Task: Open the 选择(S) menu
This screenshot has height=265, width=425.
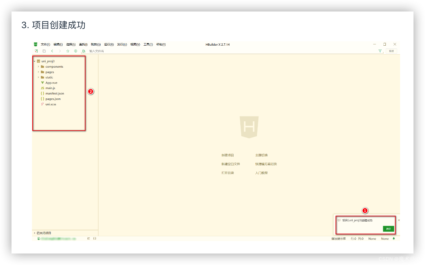Action: tap(71, 44)
